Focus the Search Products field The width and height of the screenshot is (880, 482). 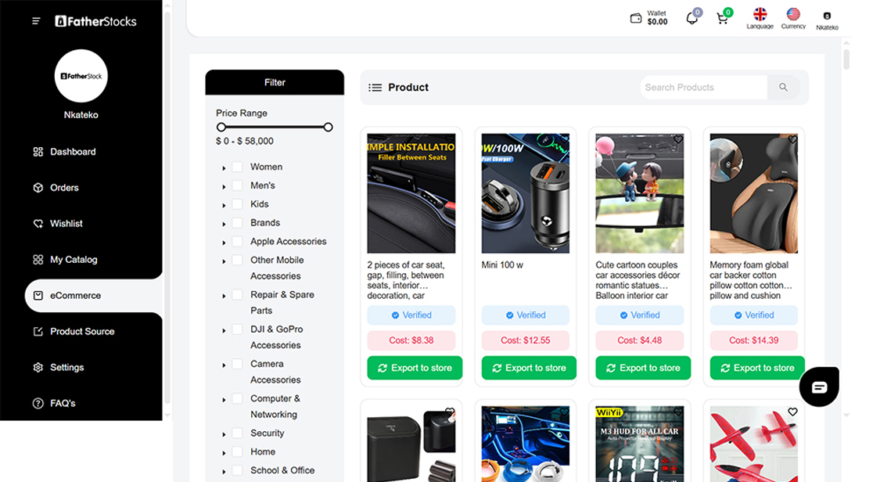pos(704,88)
